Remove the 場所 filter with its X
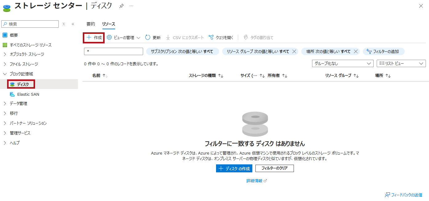 coord(355,51)
